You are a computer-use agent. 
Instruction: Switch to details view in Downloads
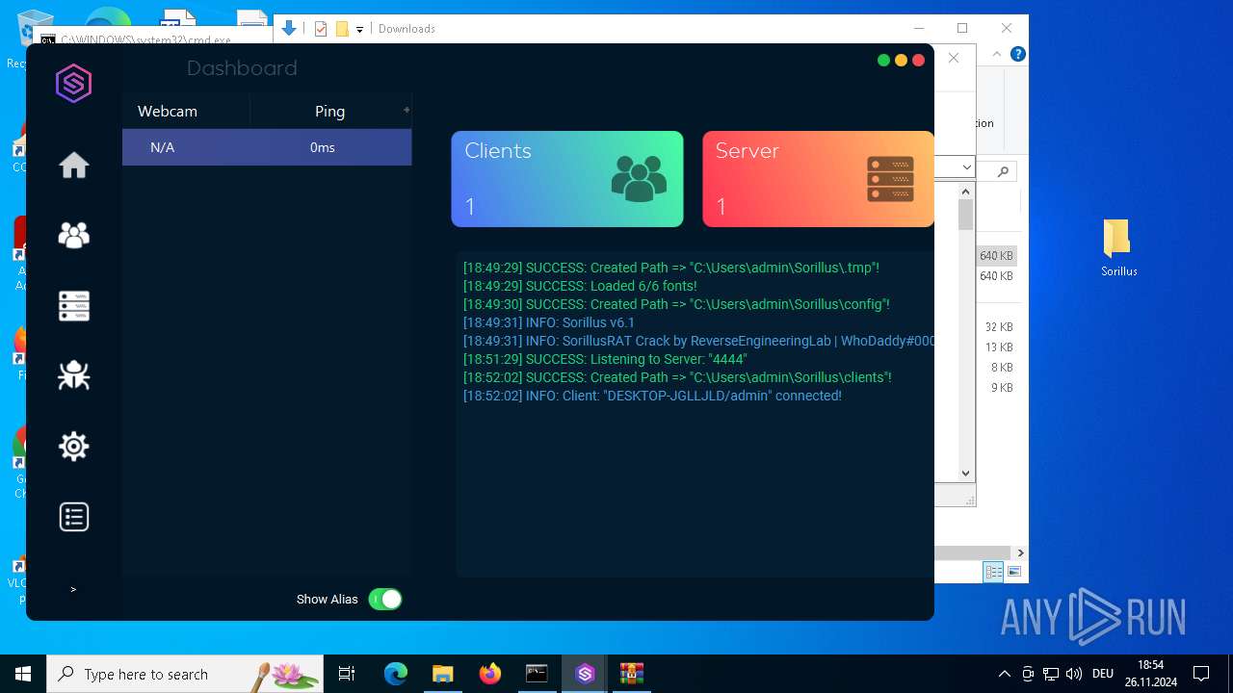993,572
